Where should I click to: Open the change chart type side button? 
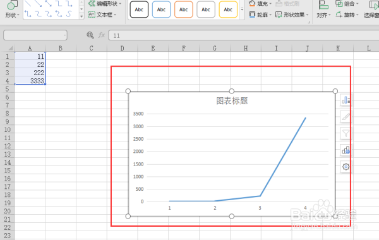(x=346, y=150)
